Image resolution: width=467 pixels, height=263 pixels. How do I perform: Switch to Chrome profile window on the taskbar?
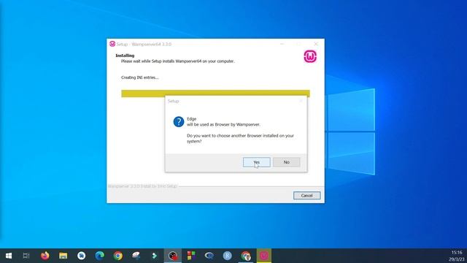246,256
